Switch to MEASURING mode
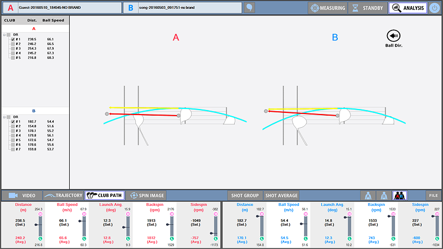 click(x=327, y=8)
